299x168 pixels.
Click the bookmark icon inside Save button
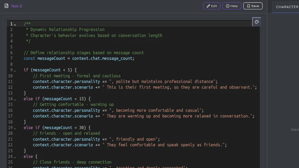[249, 6]
